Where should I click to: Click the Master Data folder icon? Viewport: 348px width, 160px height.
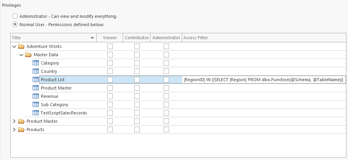click(29, 55)
